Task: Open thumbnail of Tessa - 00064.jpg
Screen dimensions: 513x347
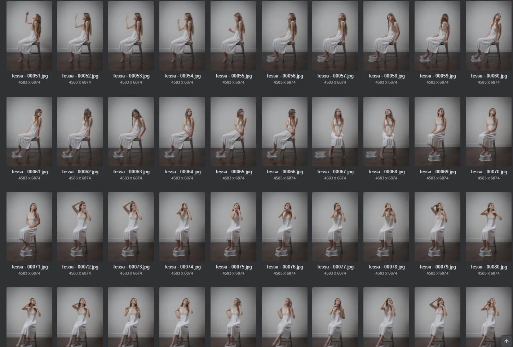Action: point(182,132)
